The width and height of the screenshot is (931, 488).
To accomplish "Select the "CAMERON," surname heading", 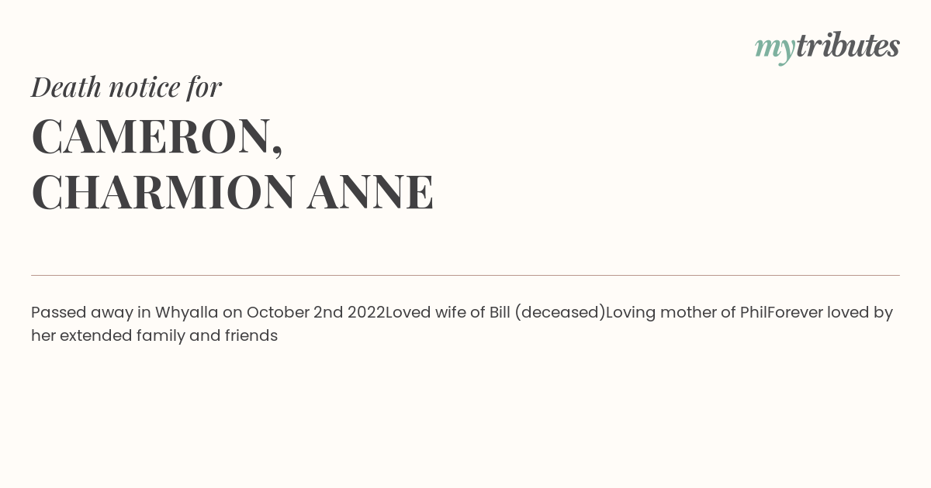I will [x=157, y=137].
